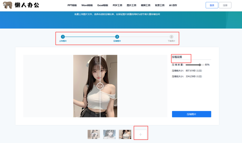The image size is (242, 143).
Task: Click the 压缩设置 heading
Action: pos(177,57)
